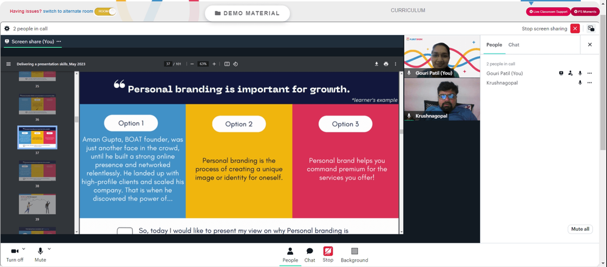Click red X to stop screen sharing
Screen dimensions: 607x267
click(x=575, y=28)
